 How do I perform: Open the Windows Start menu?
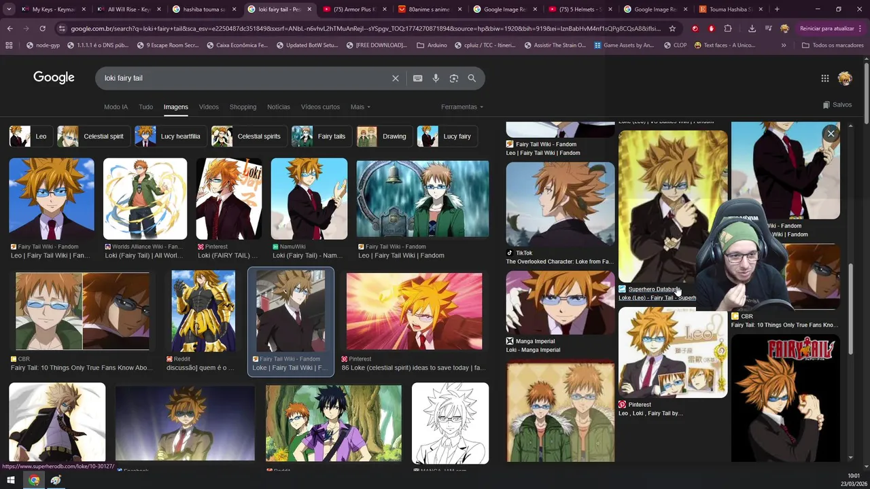point(11,480)
